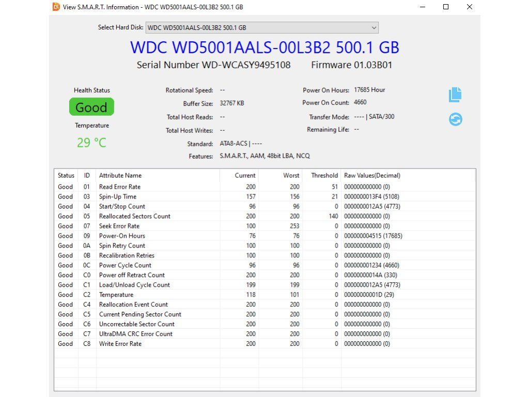Viewport: 529px width, 397px height.
Task: Click the Raw Values(Decimal) column header
Action: pyautogui.click(x=372, y=175)
